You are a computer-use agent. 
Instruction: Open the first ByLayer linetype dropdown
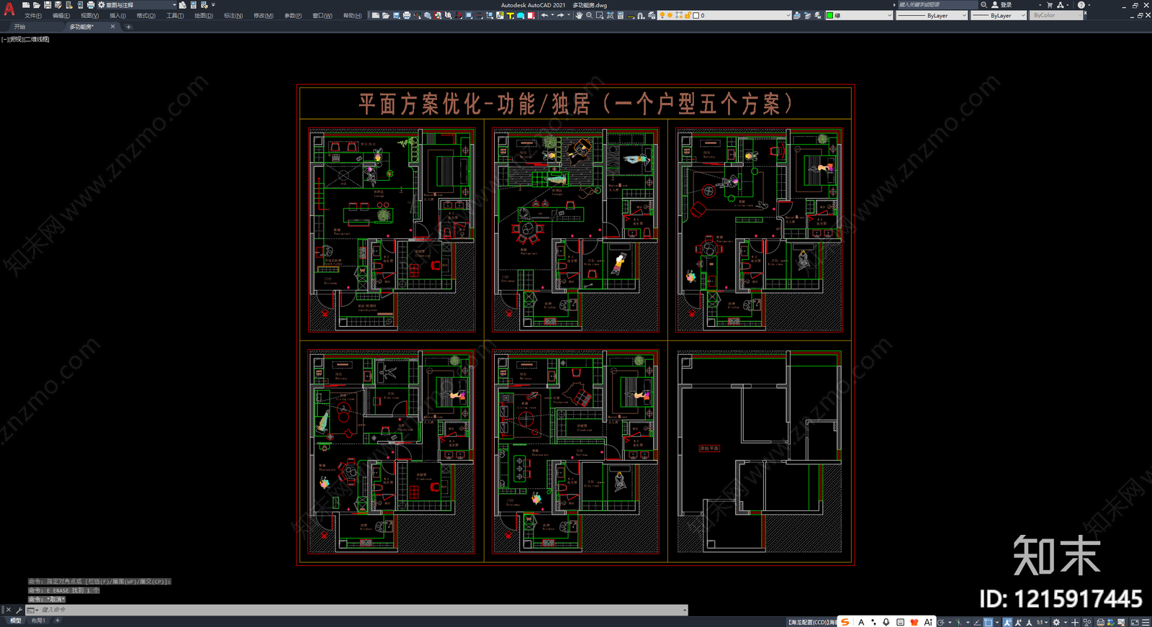pyautogui.click(x=932, y=15)
